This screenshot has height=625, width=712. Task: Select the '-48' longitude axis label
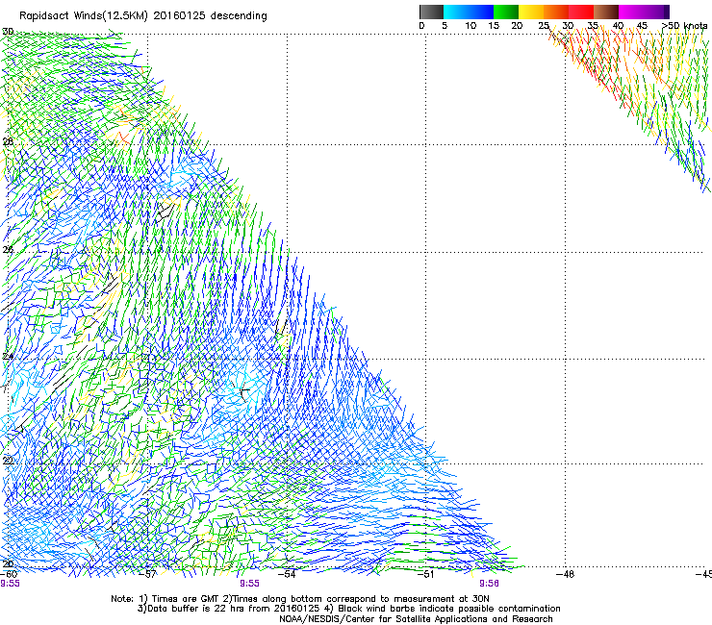566,574
